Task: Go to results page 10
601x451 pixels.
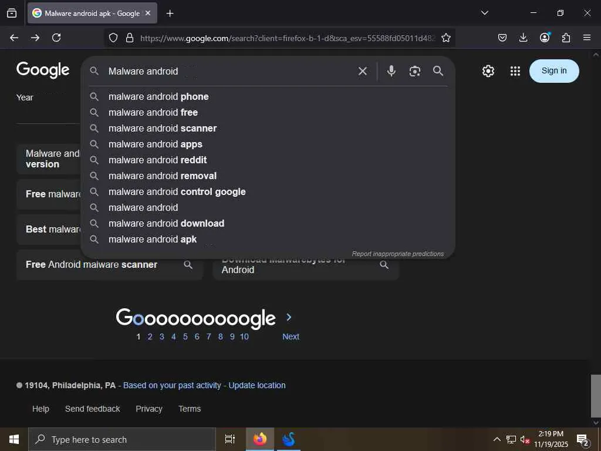Action: click(244, 336)
